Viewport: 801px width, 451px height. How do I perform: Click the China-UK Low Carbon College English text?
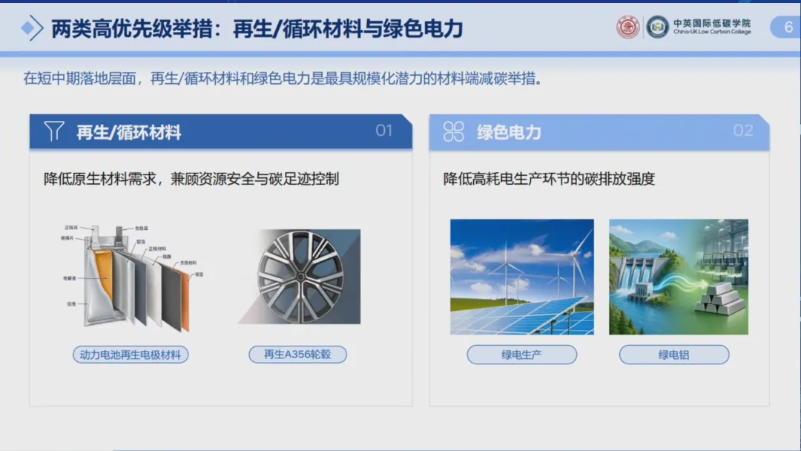[712, 32]
